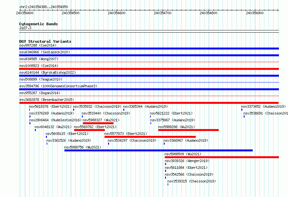Click the DGV Structural Variants track title
The width and height of the screenshot is (288, 197).
pos(45,41)
